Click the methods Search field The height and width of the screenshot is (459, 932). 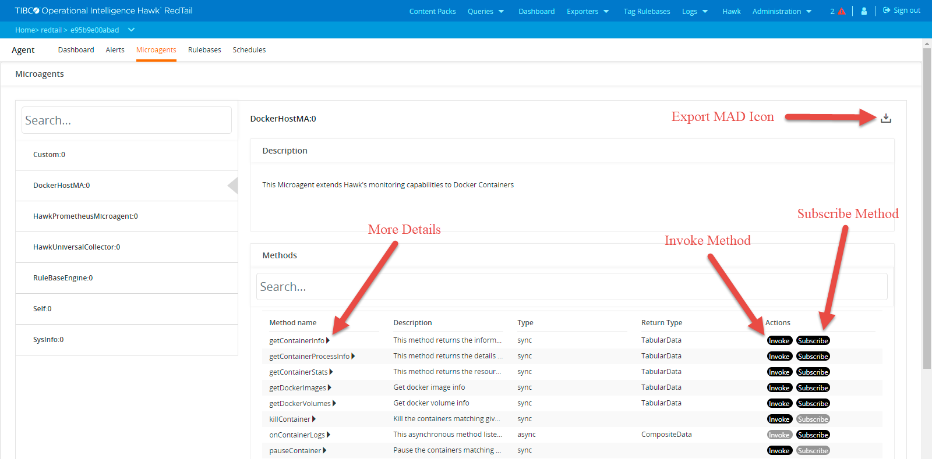tap(571, 287)
